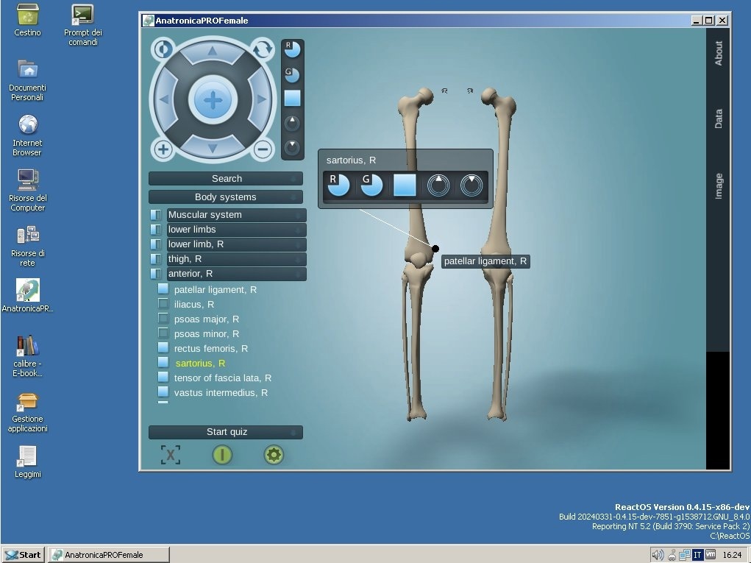Open the Start quiz bar
Screen dimensions: 751x563
pos(226,432)
